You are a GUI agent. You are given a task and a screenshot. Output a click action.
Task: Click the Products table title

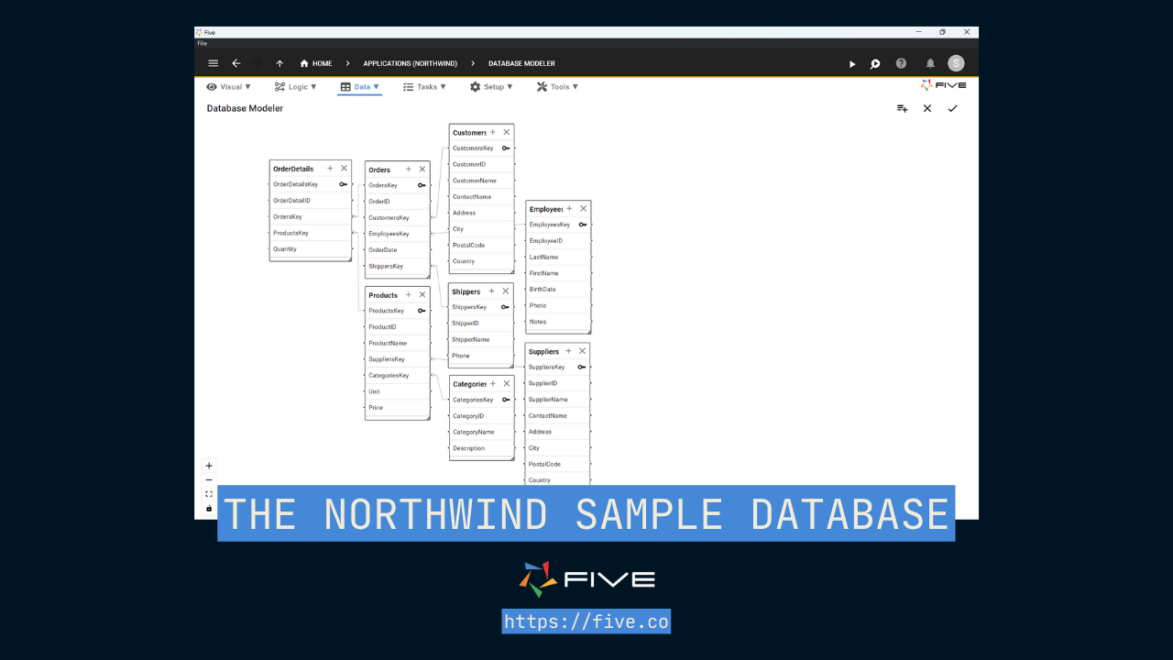tap(383, 295)
